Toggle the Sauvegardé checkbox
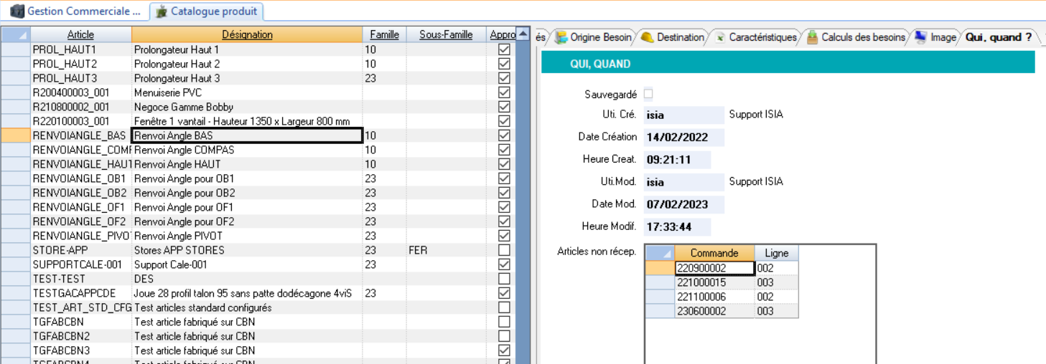Screen dimensions: 1046x364 coord(649,94)
